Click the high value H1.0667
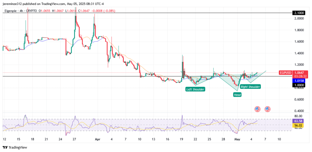 58,11
